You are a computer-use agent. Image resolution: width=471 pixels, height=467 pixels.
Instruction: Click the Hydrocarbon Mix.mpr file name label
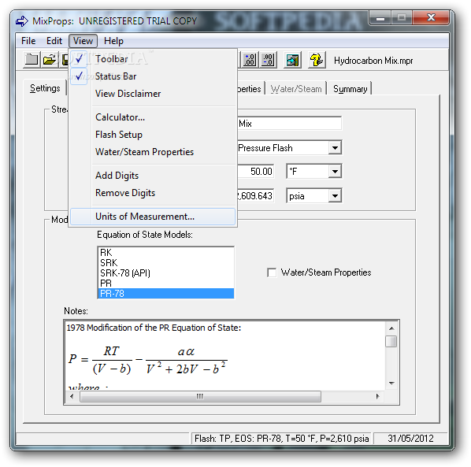[x=373, y=61]
